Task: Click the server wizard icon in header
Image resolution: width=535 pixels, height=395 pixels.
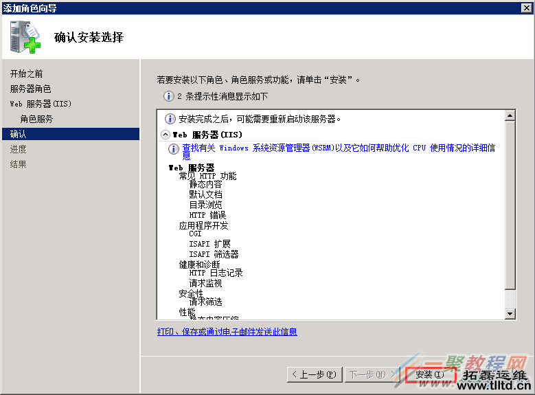Action: [x=26, y=36]
